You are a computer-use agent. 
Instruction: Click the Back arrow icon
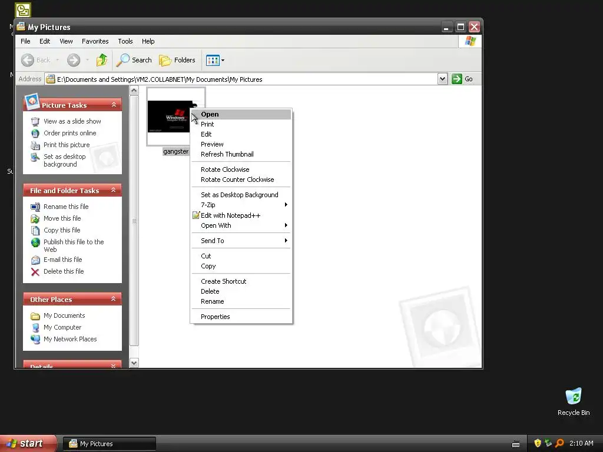tap(28, 60)
